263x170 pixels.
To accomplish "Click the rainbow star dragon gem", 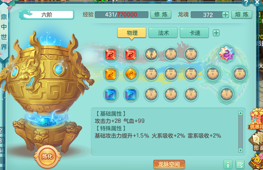I will click(x=226, y=53).
